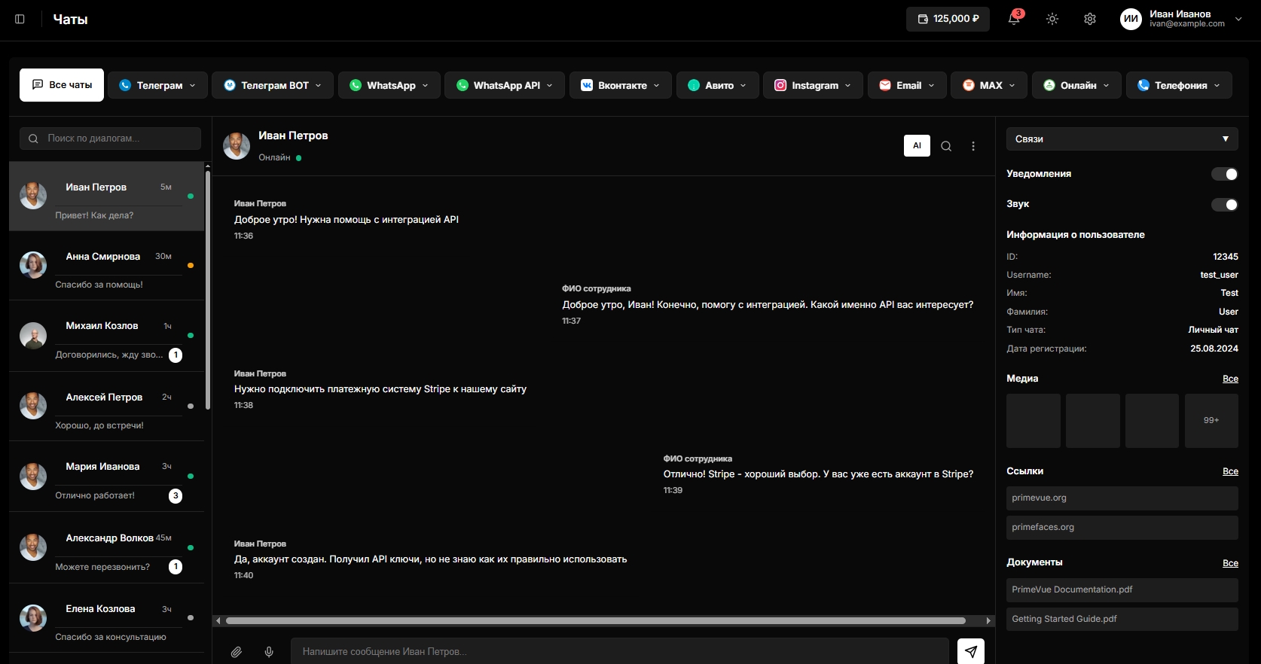This screenshot has width=1261, height=664.
Task: Switch theme with the sun icon
Action: pyautogui.click(x=1052, y=19)
